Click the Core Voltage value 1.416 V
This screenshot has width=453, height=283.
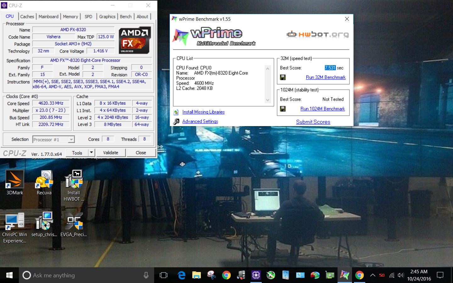[101, 51]
